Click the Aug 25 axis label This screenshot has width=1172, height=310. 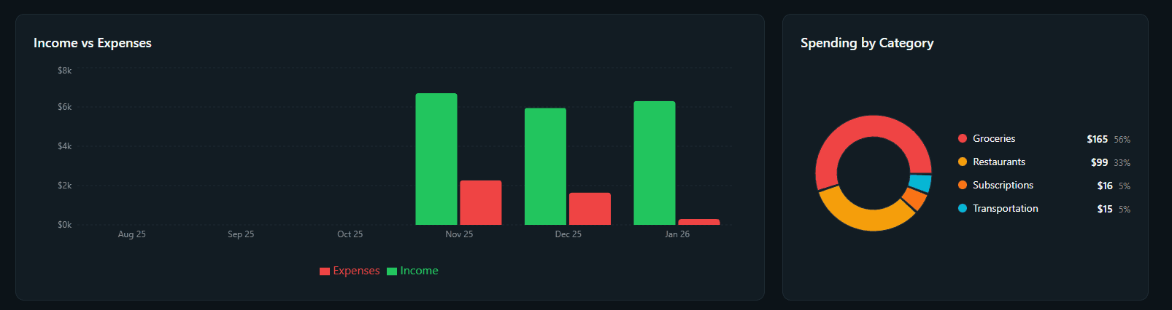132,234
